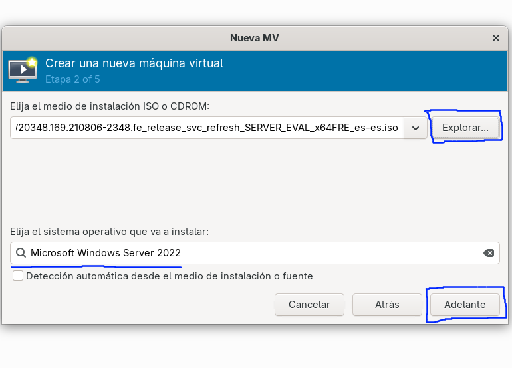The image size is (512, 368).
Task: Click the 'Nueva MV' title bar text
Action: tap(255, 38)
